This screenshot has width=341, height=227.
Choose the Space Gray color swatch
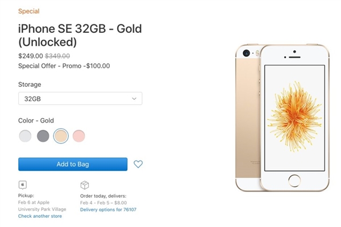(43, 136)
